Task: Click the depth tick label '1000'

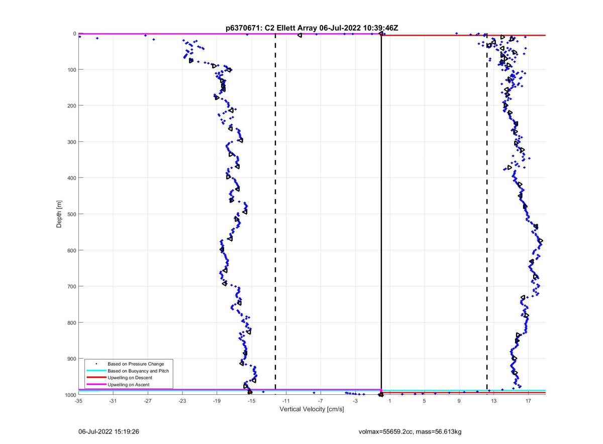Action: click(70, 395)
